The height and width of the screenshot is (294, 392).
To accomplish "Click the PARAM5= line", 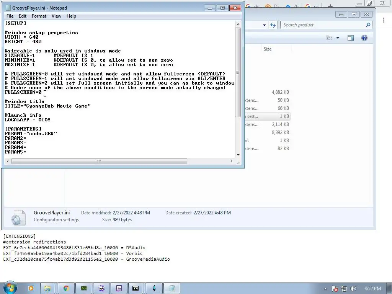I will pyautogui.click(x=15, y=152).
